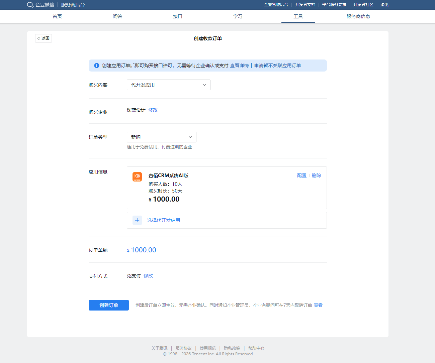Click the back button with double chevron
The height and width of the screenshot is (363, 435).
(x=43, y=38)
